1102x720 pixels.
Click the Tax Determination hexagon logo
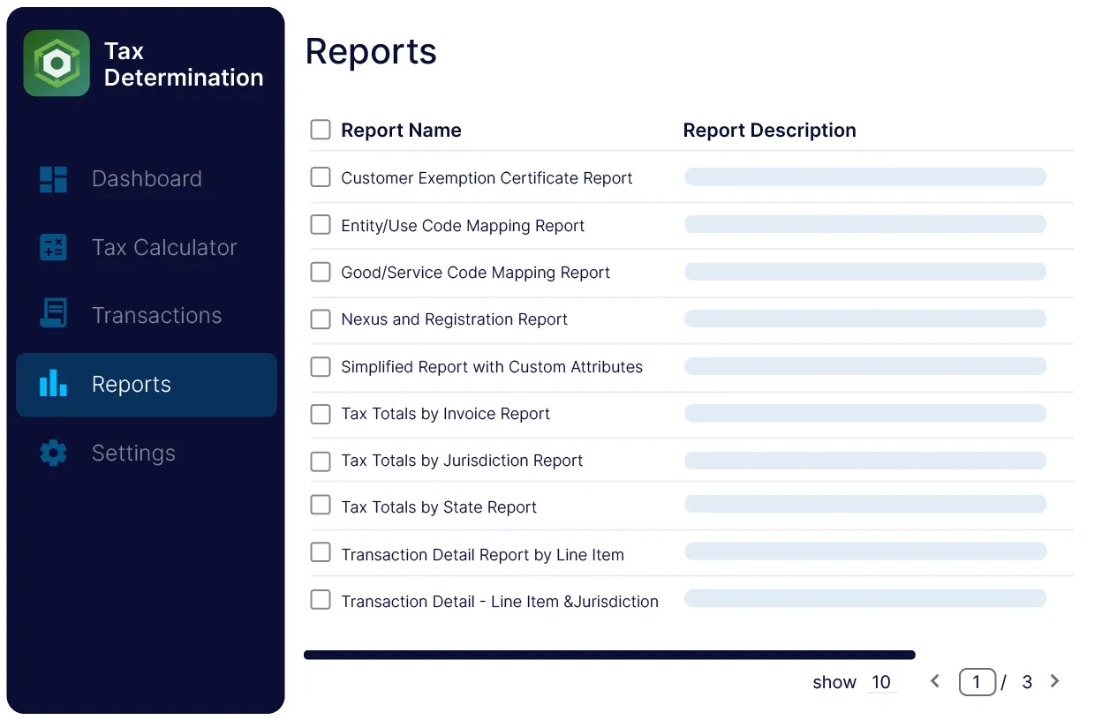pyautogui.click(x=57, y=64)
